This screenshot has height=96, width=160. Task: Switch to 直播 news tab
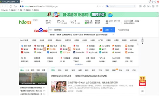[x=114, y=70]
